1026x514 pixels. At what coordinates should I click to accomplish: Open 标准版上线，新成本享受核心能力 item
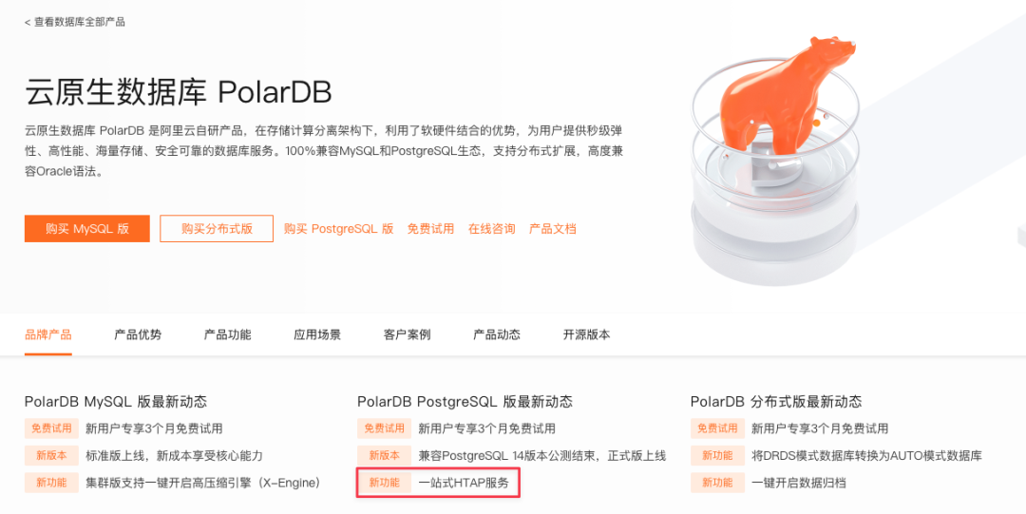pos(174,455)
